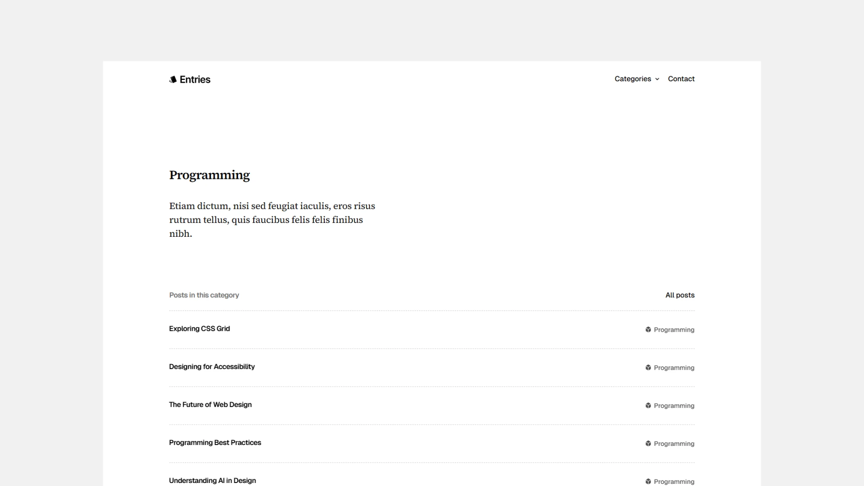Expand the Categories dropdown
This screenshot has height=486, width=864.
(x=633, y=79)
